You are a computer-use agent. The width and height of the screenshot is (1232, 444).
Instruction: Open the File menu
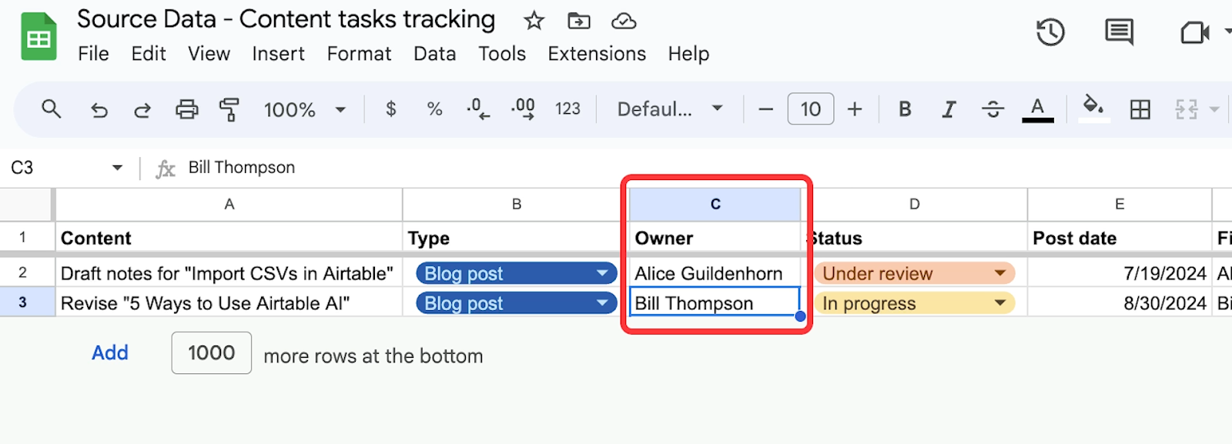[93, 54]
